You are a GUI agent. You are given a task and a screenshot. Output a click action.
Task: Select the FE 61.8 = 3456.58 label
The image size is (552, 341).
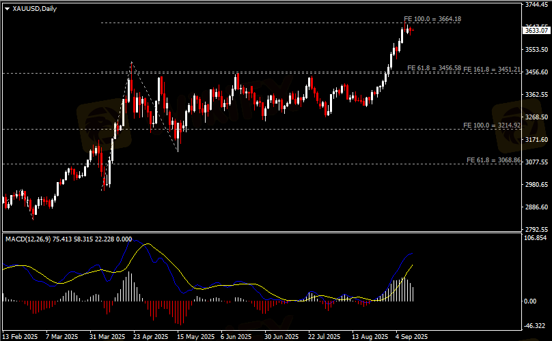(434, 68)
